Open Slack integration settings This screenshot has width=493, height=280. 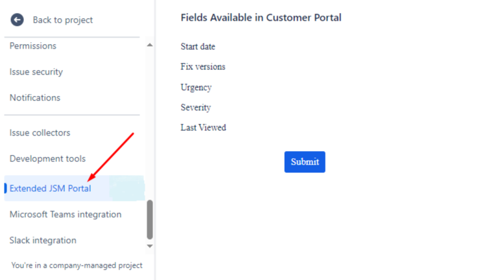[43, 240]
